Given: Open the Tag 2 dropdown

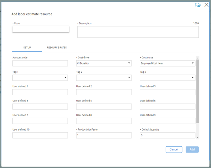Looking at the screenshot, I should coord(104,78).
